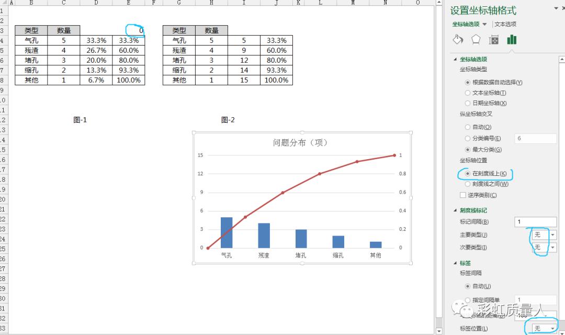Select the 自动 option under 纵坐标轴交叉
This screenshot has width=565, height=335.
467,126
